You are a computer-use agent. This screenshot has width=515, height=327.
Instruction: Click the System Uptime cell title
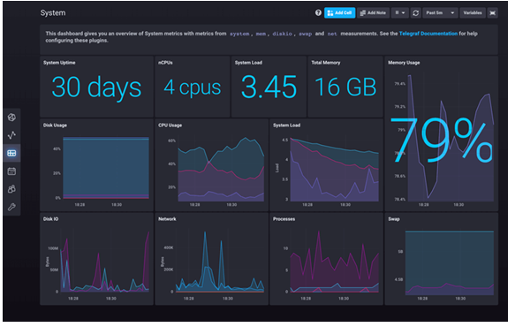tap(59, 63)
